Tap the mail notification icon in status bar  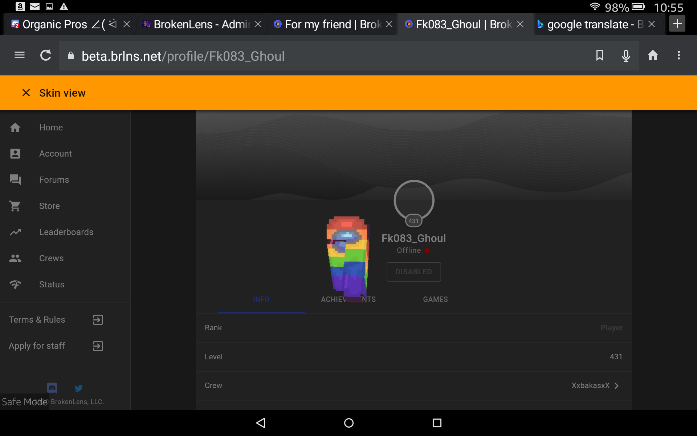[35, 7]
